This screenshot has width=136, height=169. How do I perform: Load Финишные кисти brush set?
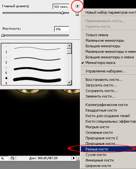109,160
